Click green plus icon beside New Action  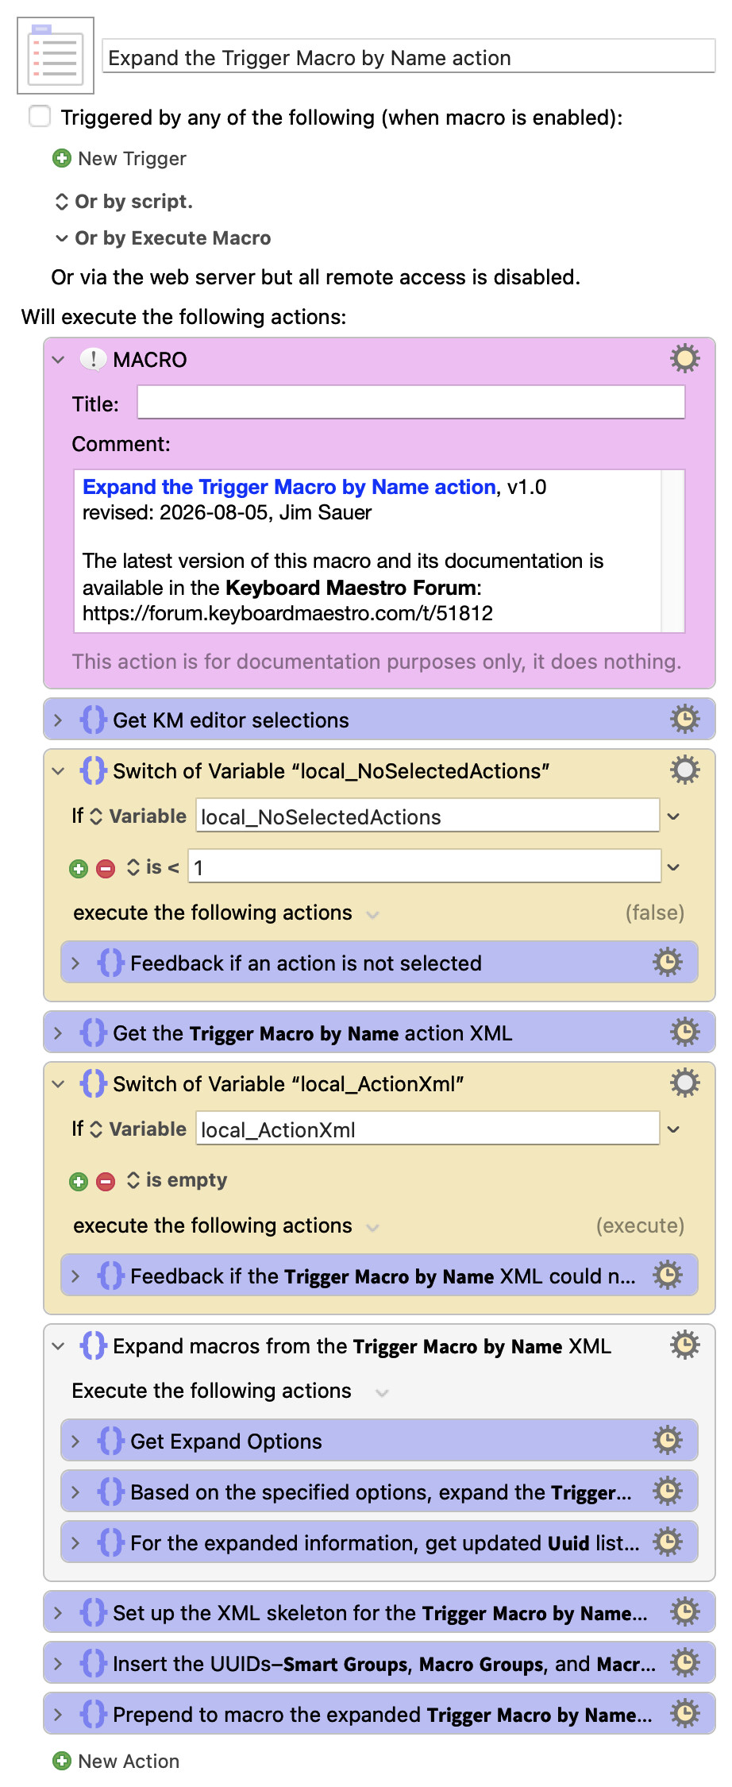62,1762
